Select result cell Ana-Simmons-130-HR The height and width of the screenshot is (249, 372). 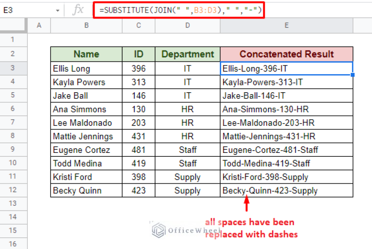287,109
